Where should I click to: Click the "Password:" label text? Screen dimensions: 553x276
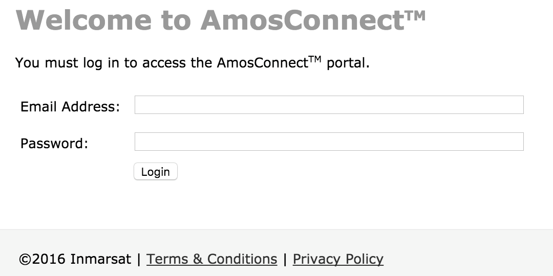[x=54, y=144]
